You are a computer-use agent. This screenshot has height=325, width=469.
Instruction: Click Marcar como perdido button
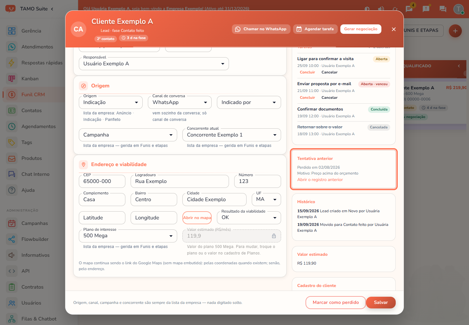tap(336, 303)
